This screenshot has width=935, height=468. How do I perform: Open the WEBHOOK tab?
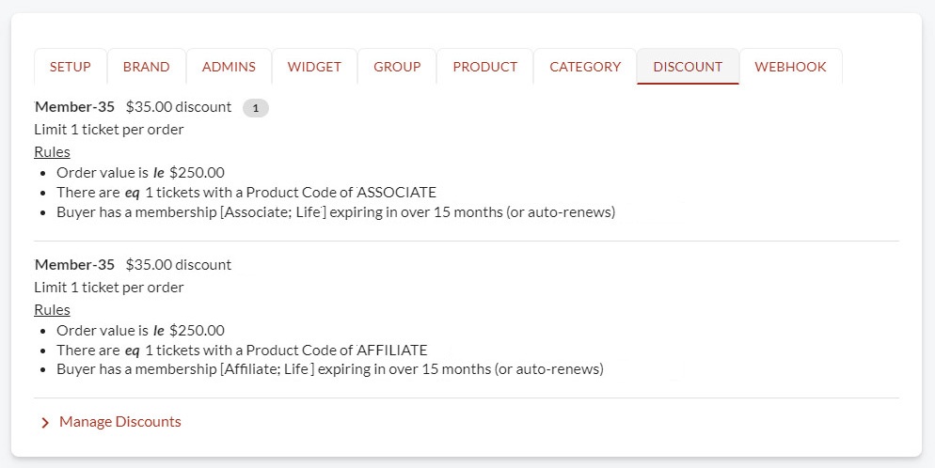(791, 67)
